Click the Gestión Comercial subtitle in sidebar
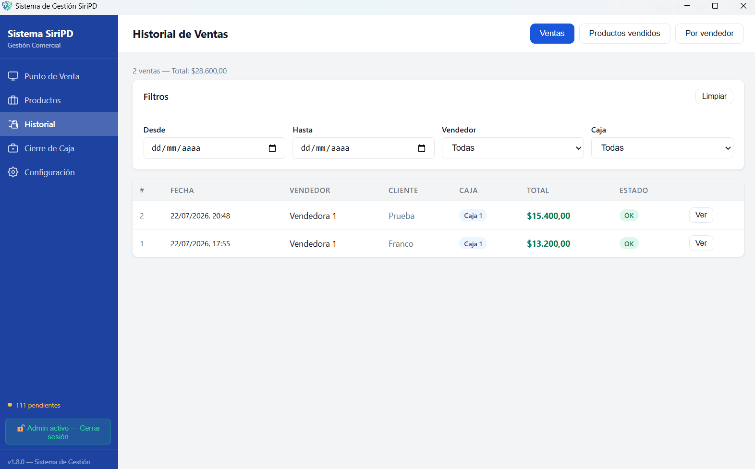The height and width of the screenshot is (469, 755). coord(34,45)
